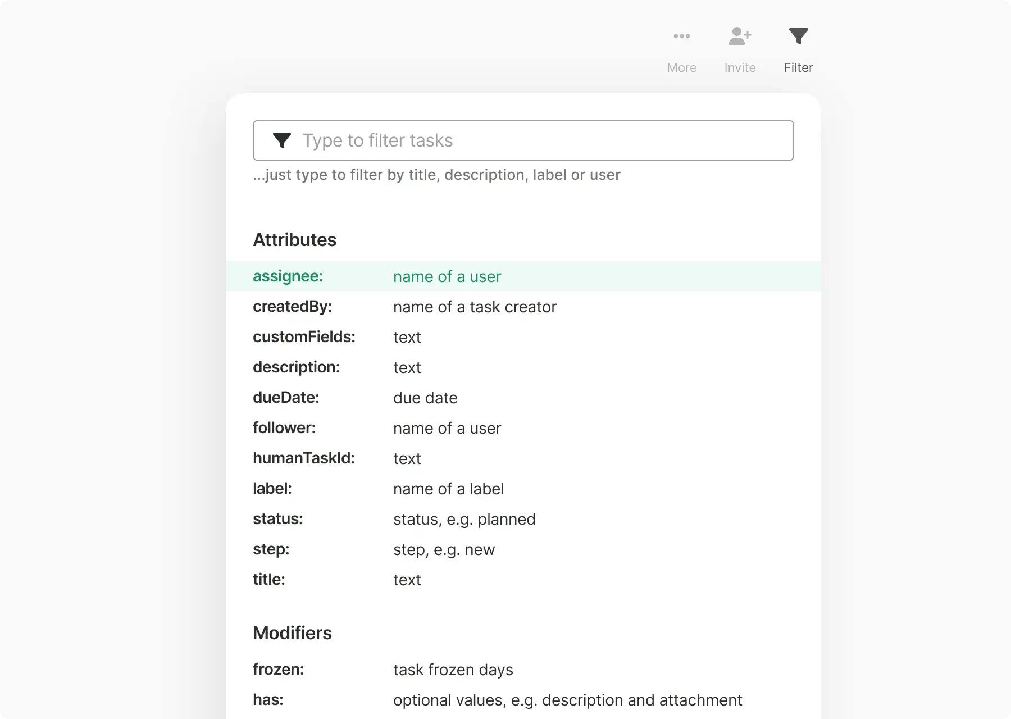The image size is (1011, 719).
Task: Select the status: attribute filter
Action: 277,519
